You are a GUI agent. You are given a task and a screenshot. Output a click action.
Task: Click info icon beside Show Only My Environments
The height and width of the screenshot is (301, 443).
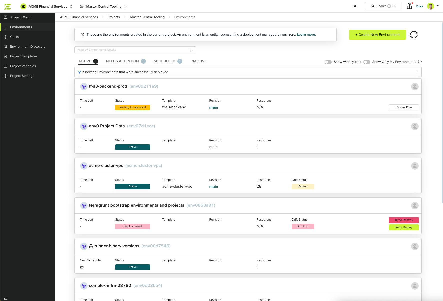[x=420, y=62]
